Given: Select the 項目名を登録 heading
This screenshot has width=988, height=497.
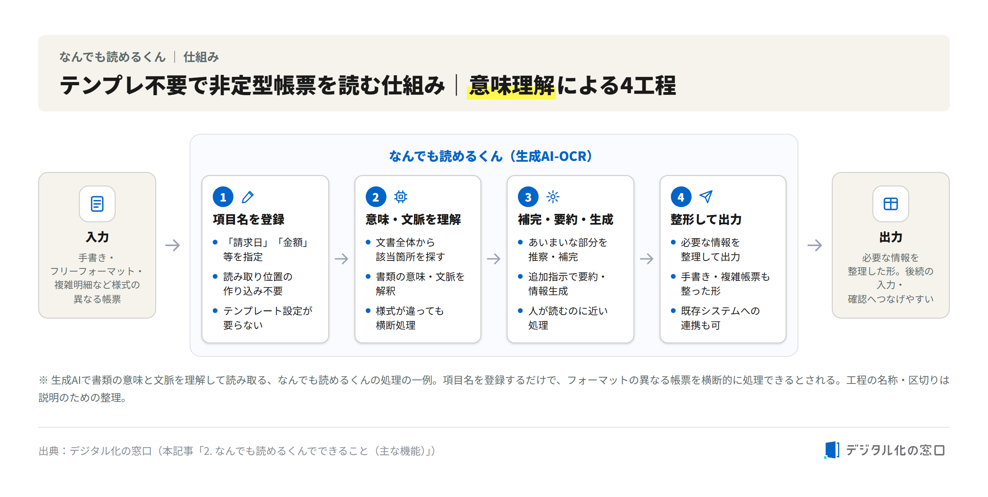Looking at the screenshot, I should click(249, 219).
